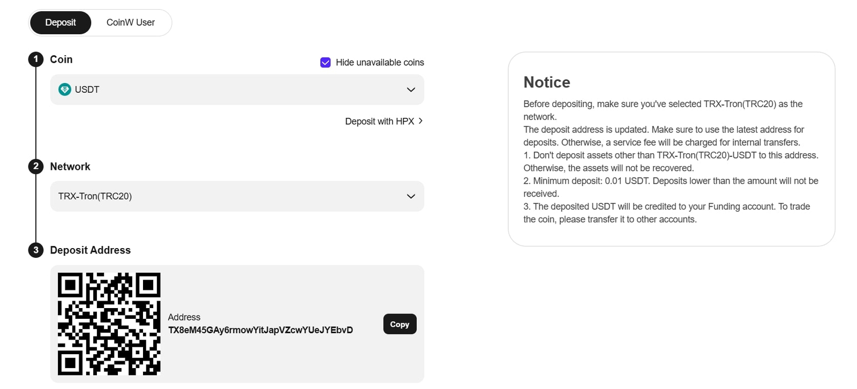Open the USDT coin selection field
The width and height of the screenshot is (857, 389).
point(237,89)
